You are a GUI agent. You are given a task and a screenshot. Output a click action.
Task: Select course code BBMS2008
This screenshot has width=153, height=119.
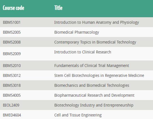click(x=12, y=42)
